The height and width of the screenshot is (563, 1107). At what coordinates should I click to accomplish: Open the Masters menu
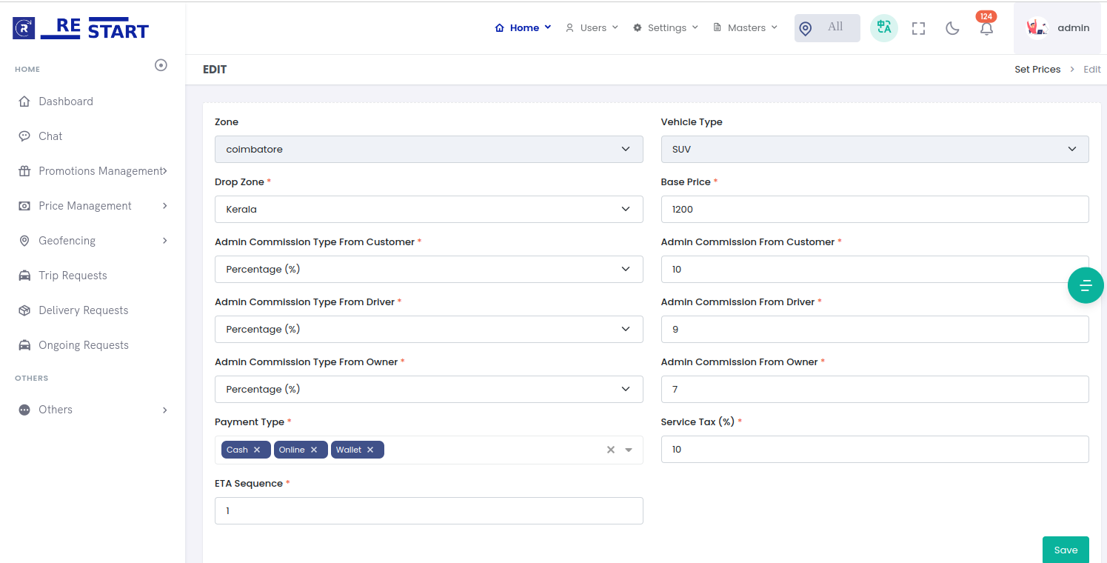tap(746, 28)
